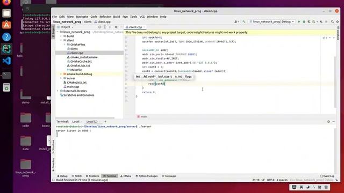The height and width of the screenshot is (193, 344).
Task: Click the editor vertical scrollbar
Action: click(335, 82)
